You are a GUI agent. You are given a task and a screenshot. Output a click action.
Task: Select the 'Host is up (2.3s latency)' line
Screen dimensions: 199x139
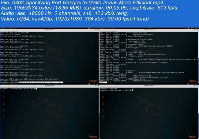[x=11, y=61]
